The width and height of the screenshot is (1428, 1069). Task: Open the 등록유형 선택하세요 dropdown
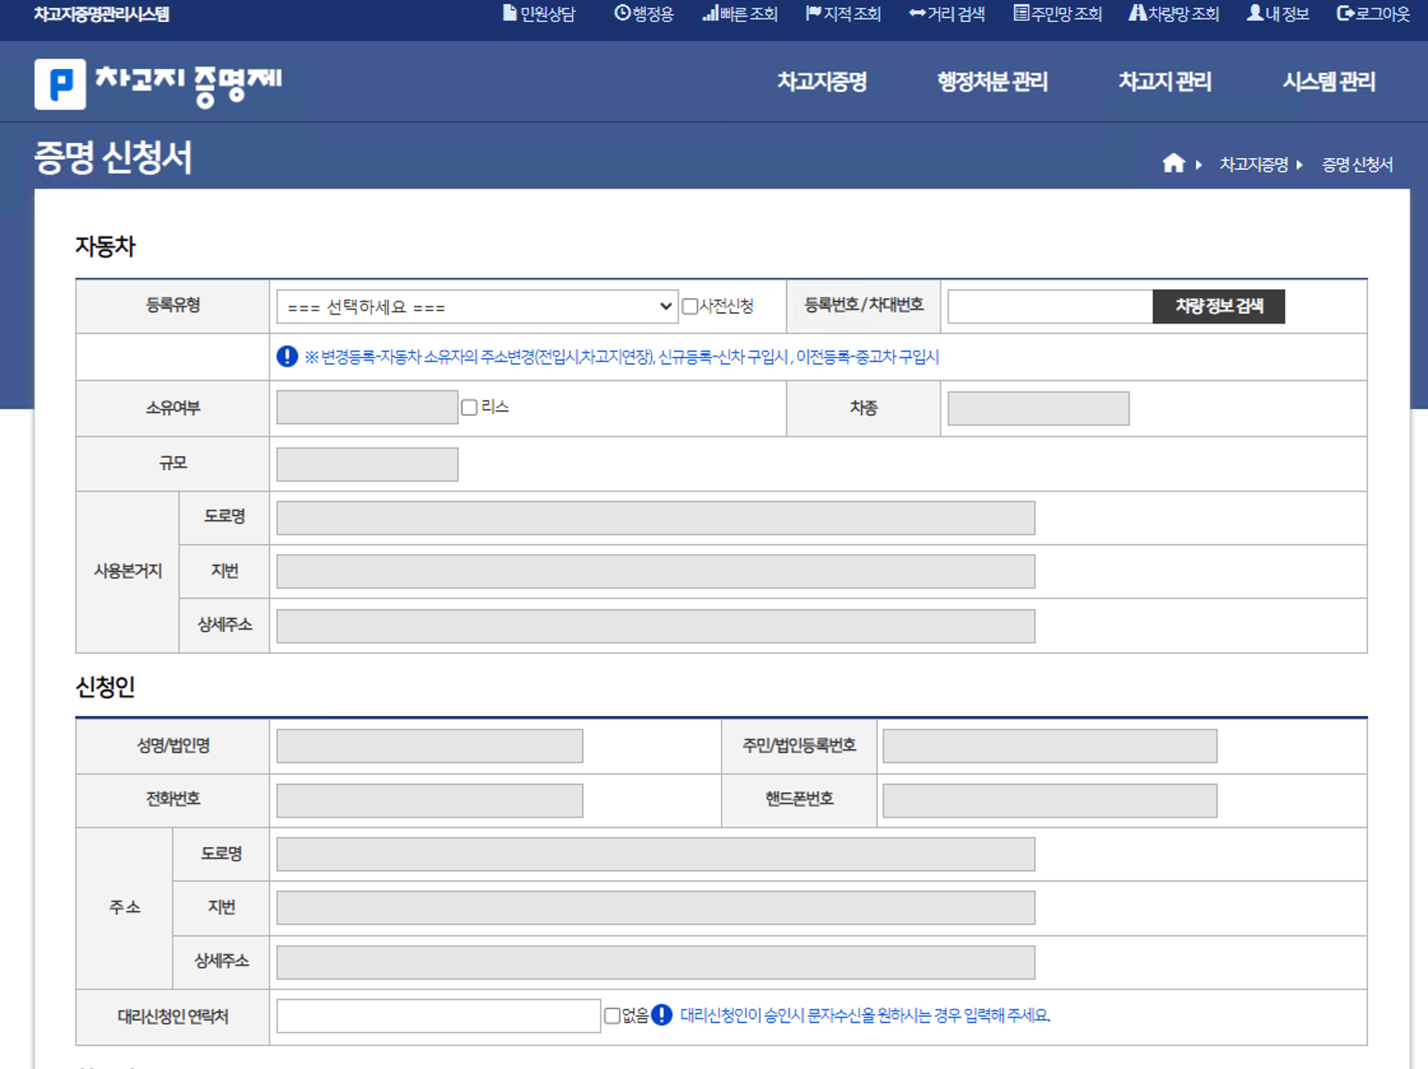point(477,306)
